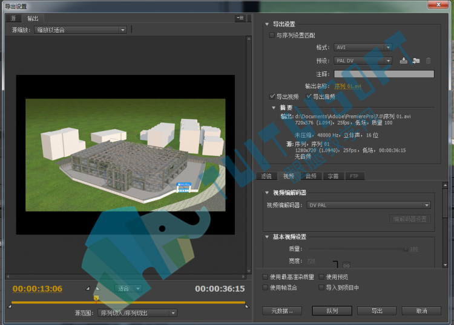Open the source scaling dropdown
454x325 pixels.
coord(81,30)
